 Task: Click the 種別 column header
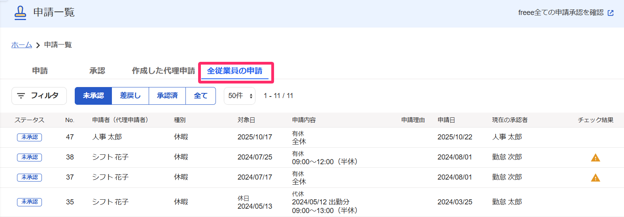(180, 120)
